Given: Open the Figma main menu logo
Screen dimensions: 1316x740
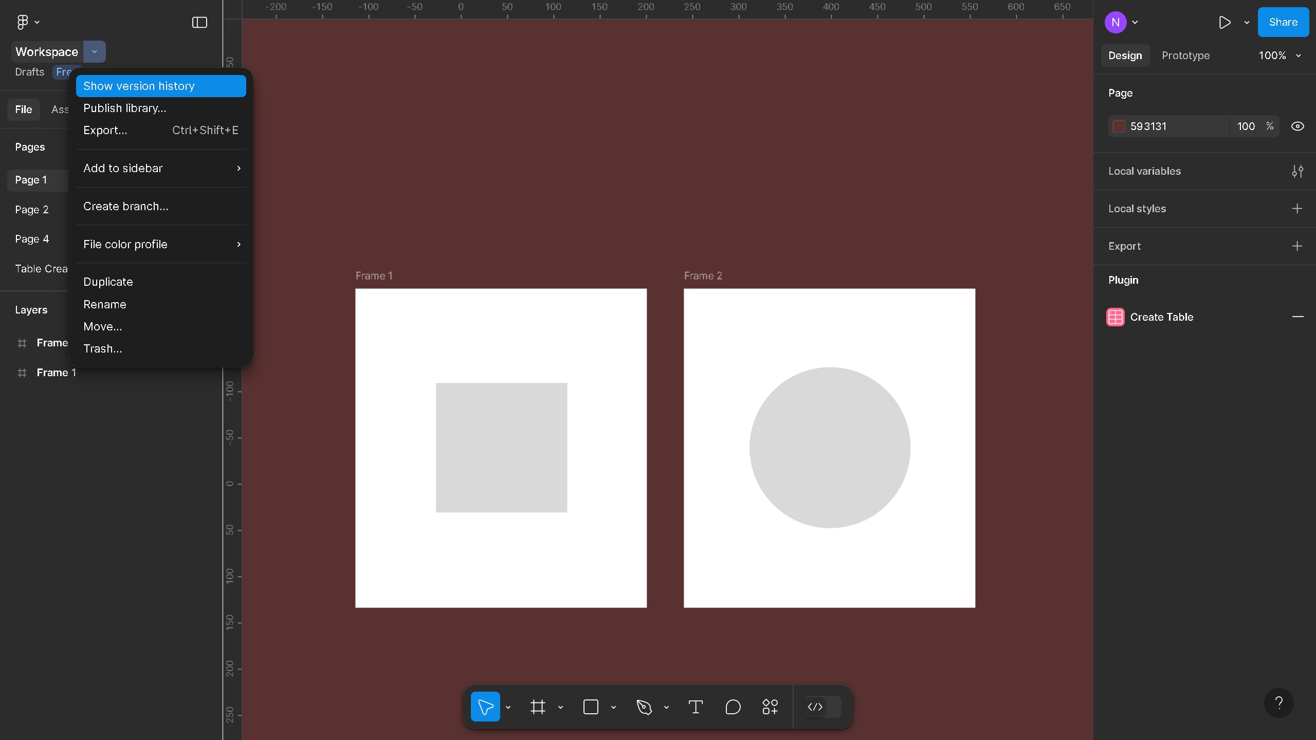Looking at the screenshot, I should coord(23,22).
